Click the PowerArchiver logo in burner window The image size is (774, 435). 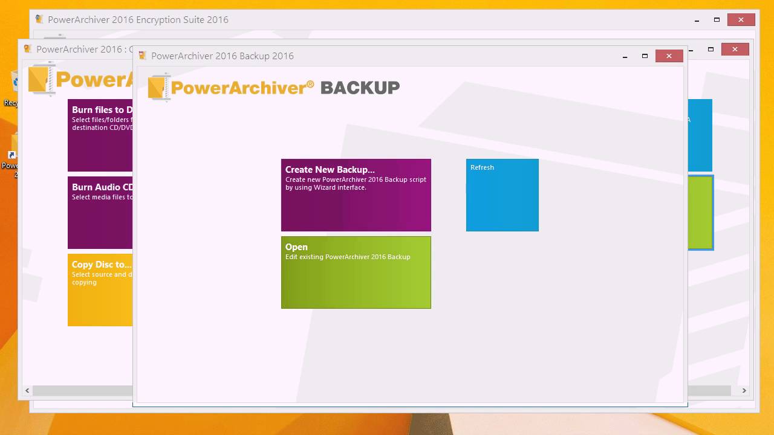(80, 80)
